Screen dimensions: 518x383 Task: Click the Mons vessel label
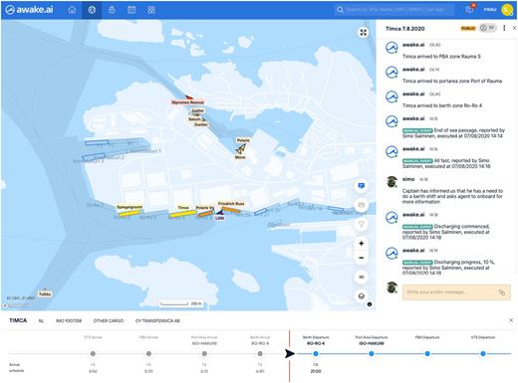pyautogui.click(x=240, y=157)
